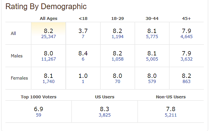Viewport: 209px width, 131px height.
Task: Select the 1,058 males 18-29 votes
Action: click(x=117, y=59)
